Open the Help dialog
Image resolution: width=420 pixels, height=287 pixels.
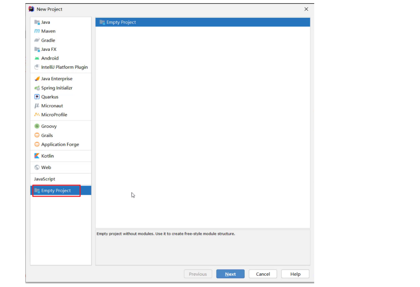295,274
